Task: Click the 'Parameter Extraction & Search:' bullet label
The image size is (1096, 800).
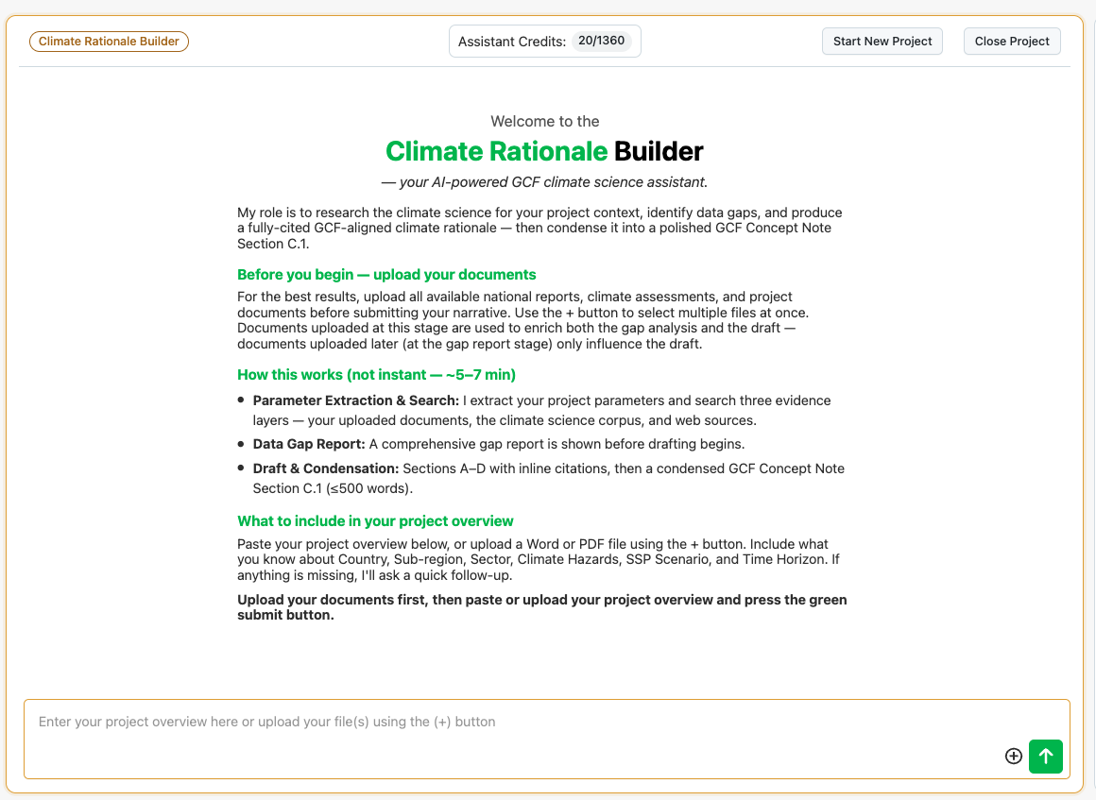Action: pyautogui.click(x=356, y=400)
